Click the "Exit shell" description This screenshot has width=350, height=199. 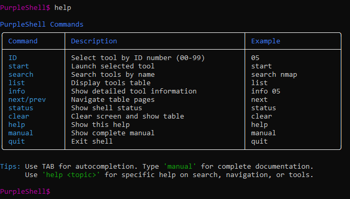(92, 141)
